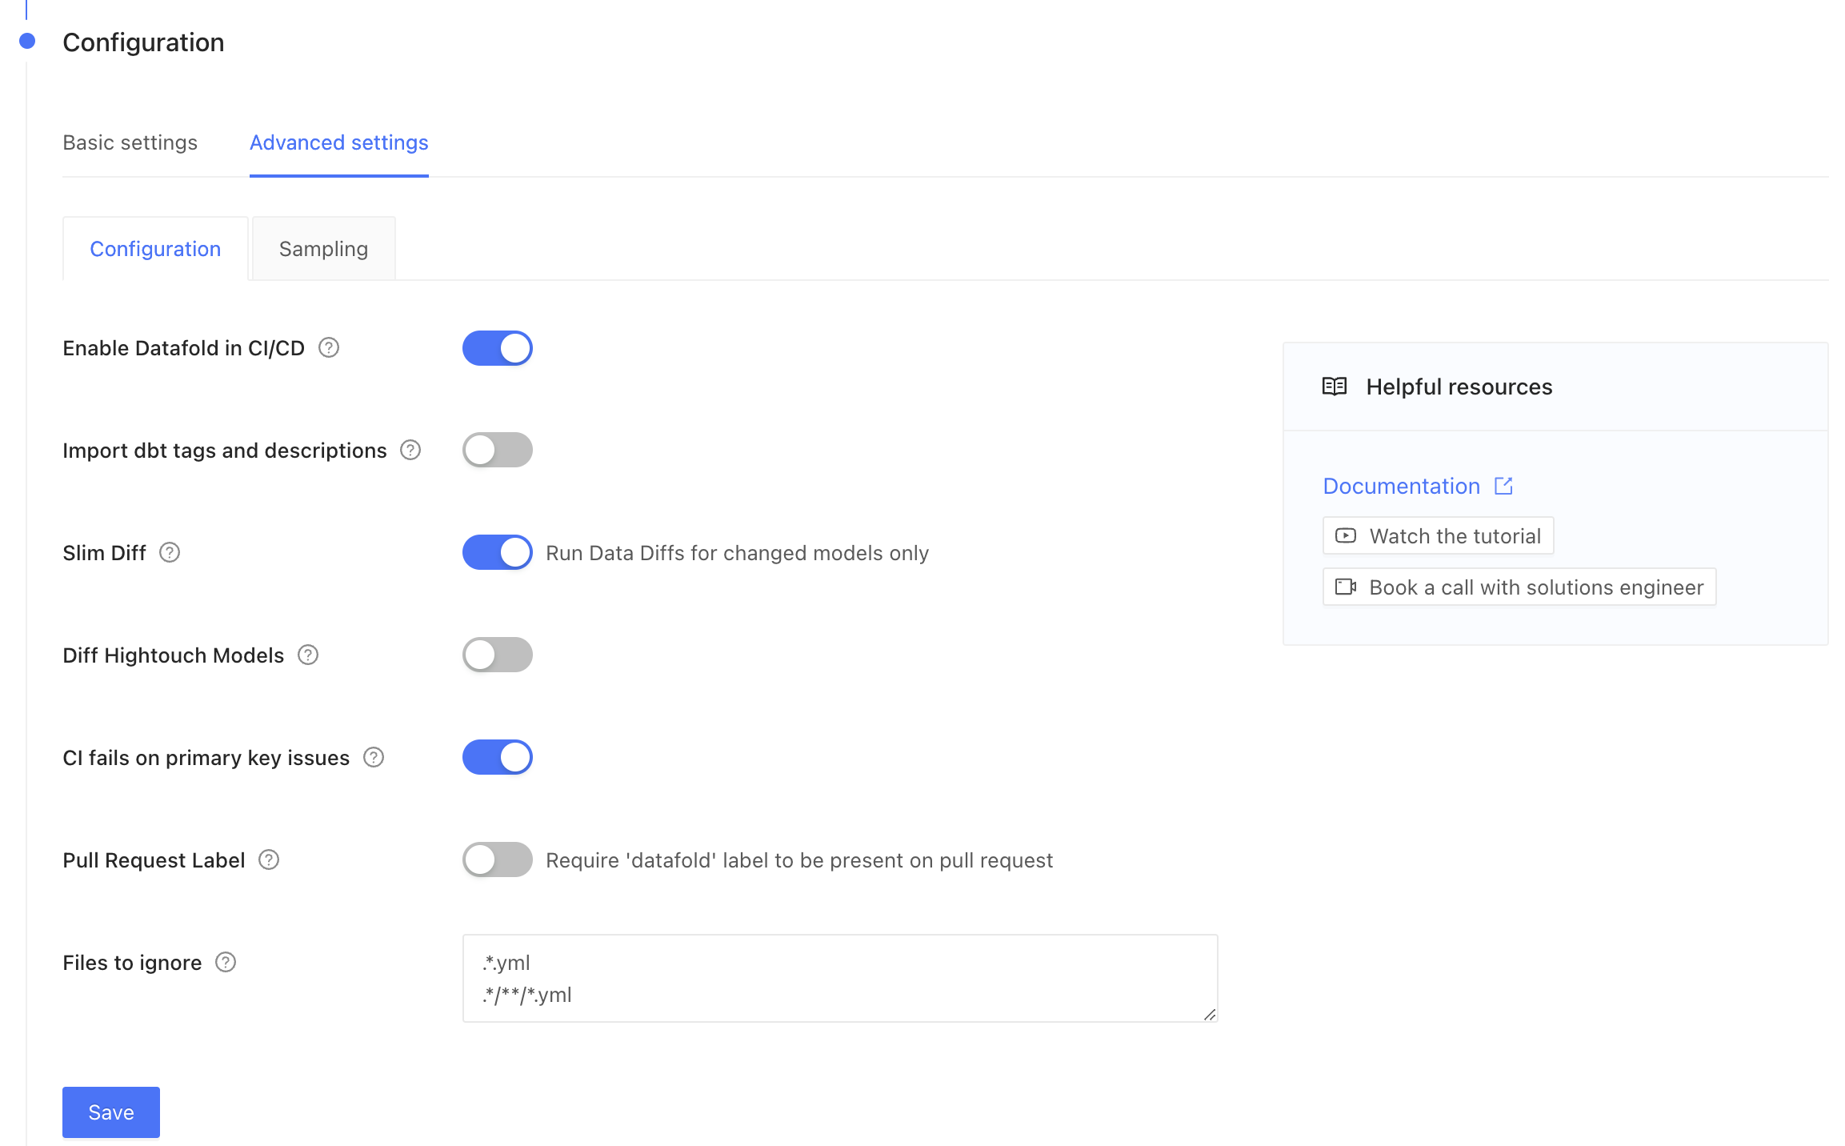Switch to the Sampling sub-tab
The height and width of the screenshot is (1146, 1845).
(x=323, y=249)
